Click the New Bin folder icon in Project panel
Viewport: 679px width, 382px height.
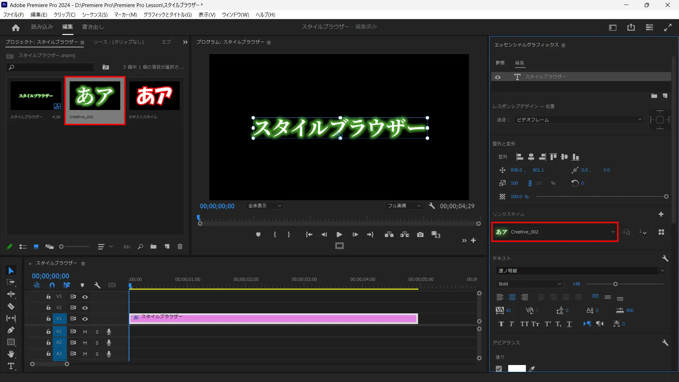click(153, 247)
